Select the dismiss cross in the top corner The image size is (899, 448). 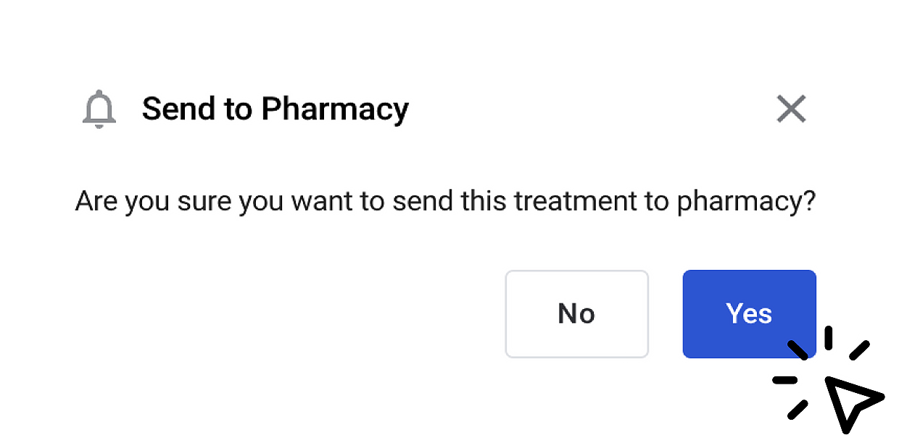click(x=791, y=109)
